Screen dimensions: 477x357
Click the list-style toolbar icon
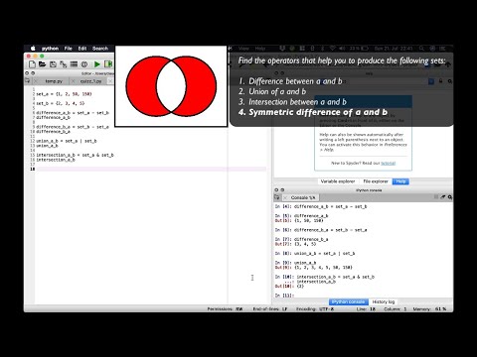[74, 64]
